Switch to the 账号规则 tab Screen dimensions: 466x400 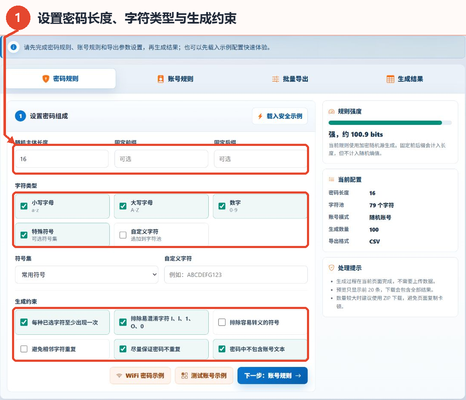point(175,79)
